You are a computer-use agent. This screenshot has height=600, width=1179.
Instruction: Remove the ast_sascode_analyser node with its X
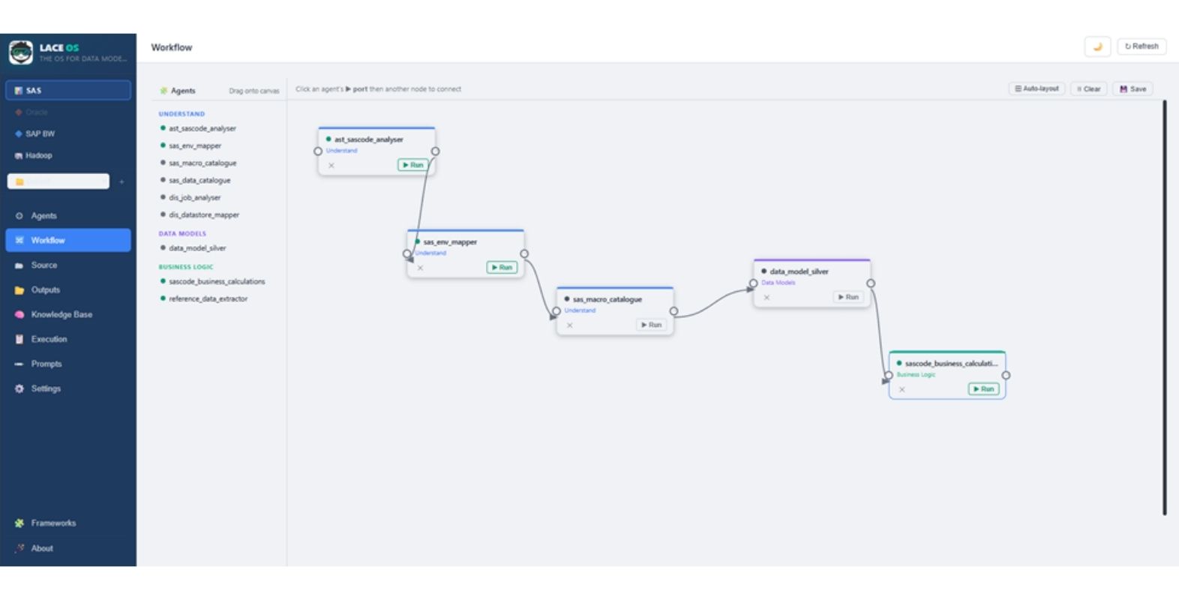tap(331, 166)
